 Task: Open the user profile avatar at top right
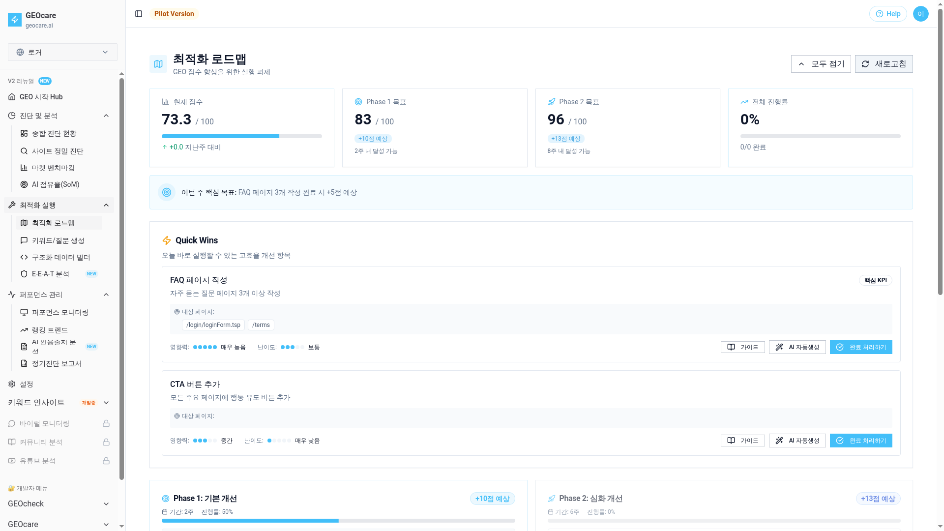click(920, 14)
